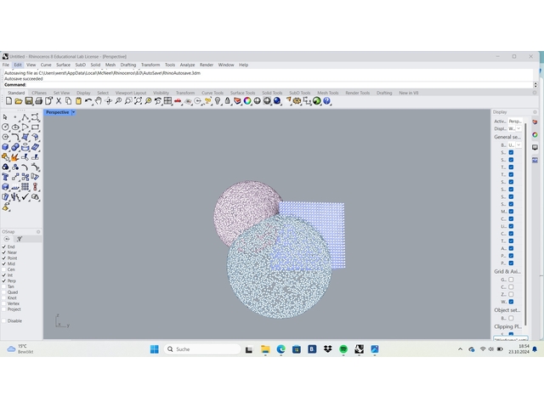Enable the Tan osnap checkbox
This screenshot has width=544, height=408.
coord(4,286)
